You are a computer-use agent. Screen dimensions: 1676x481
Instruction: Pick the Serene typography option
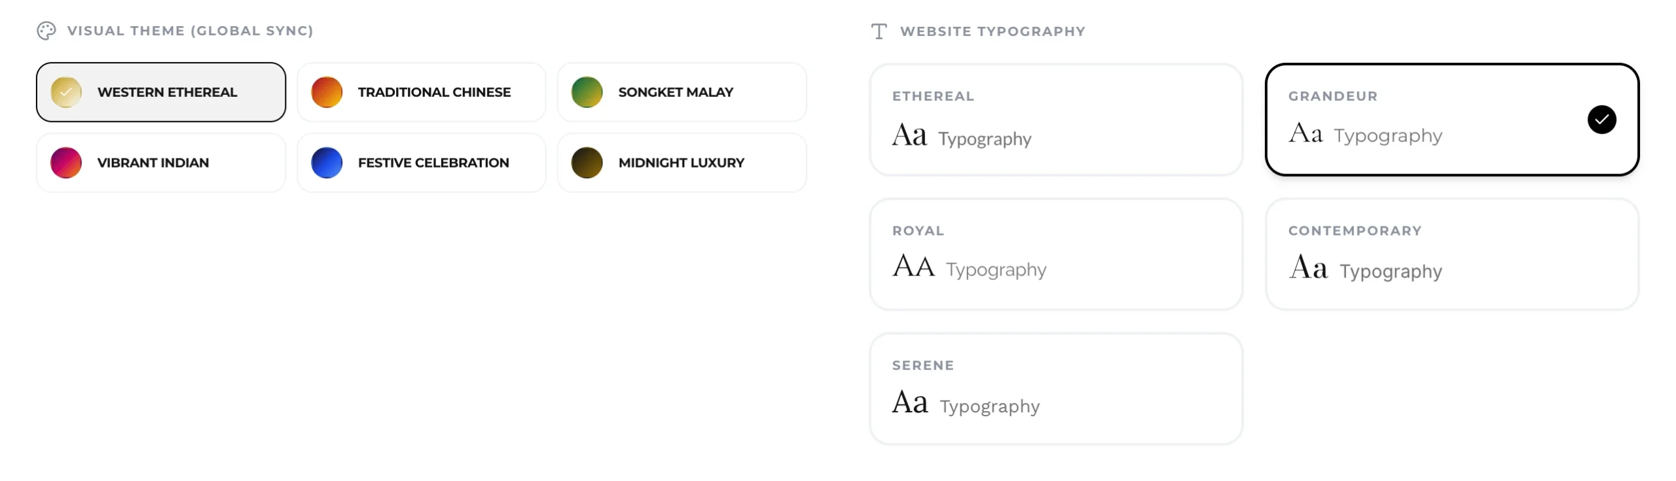[x=1055, y=389]
